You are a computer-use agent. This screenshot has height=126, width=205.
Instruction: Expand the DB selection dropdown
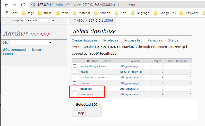[x=31, y=42]
